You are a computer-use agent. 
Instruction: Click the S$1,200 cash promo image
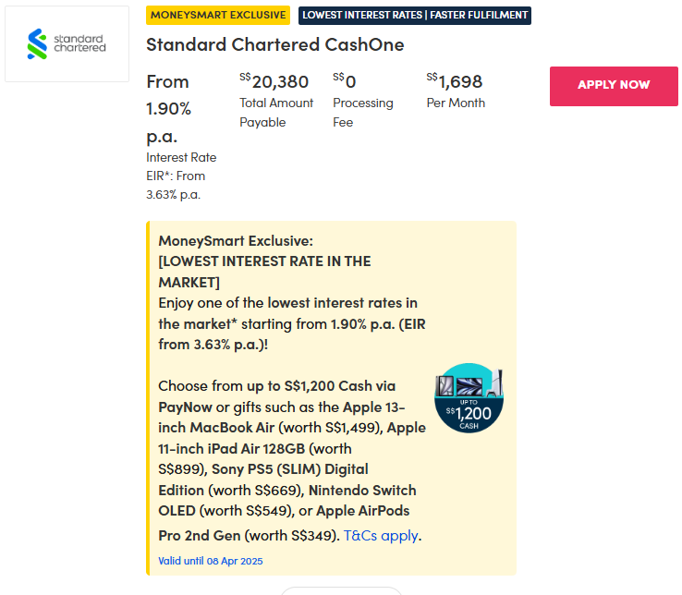469,397
